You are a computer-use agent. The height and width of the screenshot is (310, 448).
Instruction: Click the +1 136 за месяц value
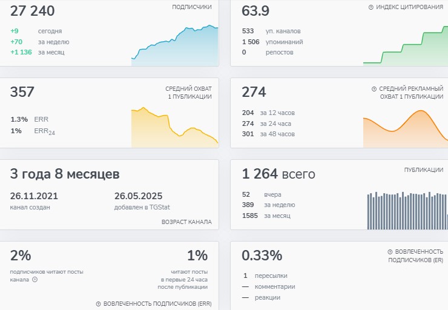click(x=21, y=52)
